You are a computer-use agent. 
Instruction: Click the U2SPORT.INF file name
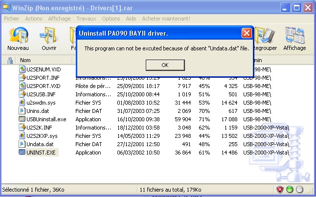click(43, 78)
